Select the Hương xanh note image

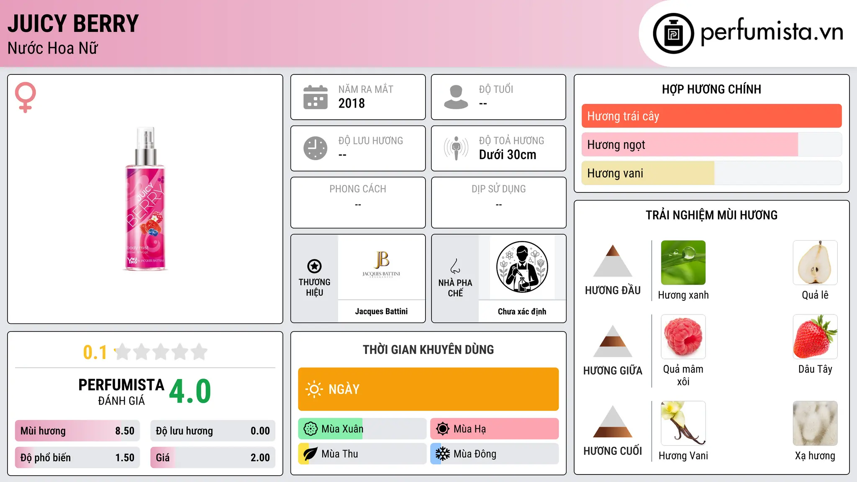683,263
